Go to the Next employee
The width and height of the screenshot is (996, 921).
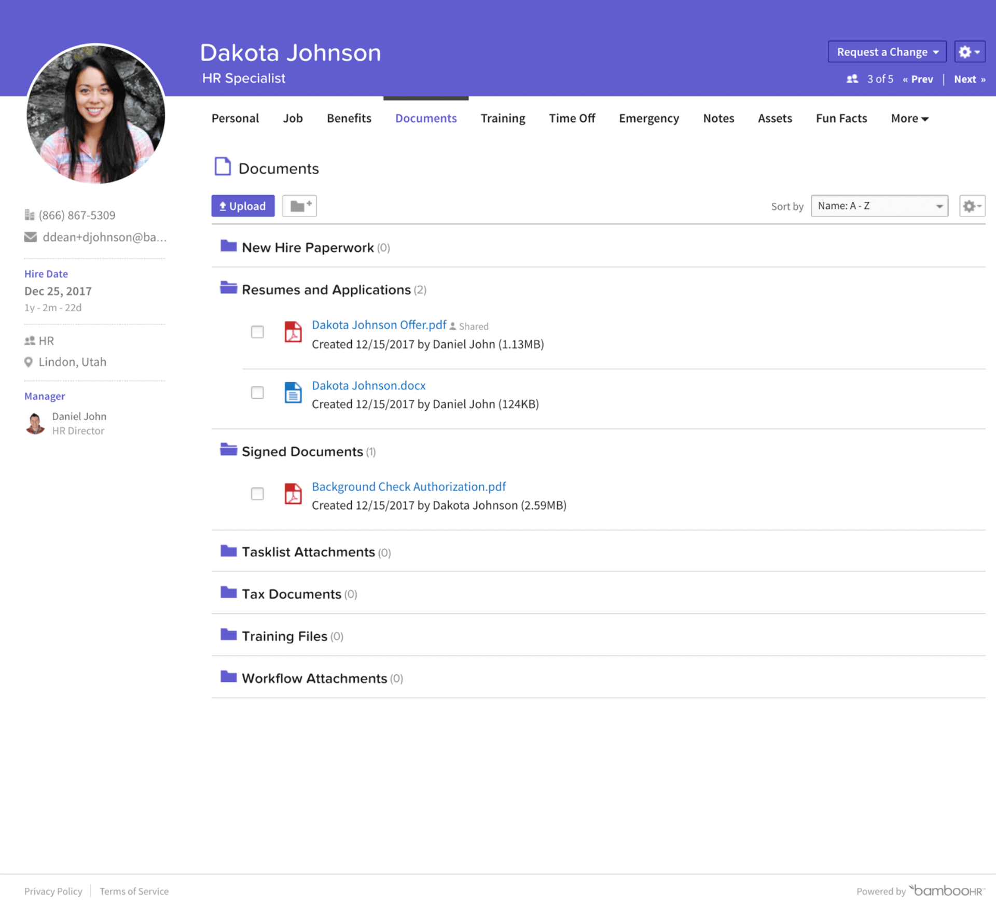click(x=970, y=79)
